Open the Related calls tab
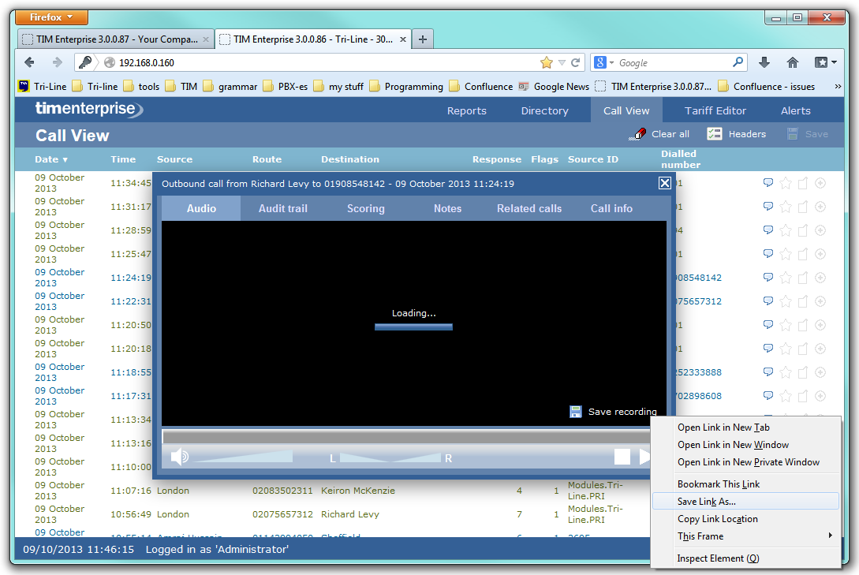Image resolution: width=859 pixels, height=575 pixels. tap(529, 209)
